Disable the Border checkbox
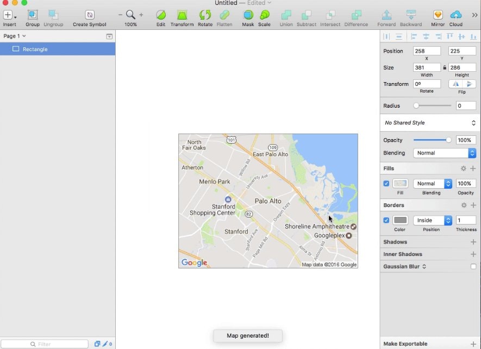Screen dimensions: 481x349 [x=386, y=220]
